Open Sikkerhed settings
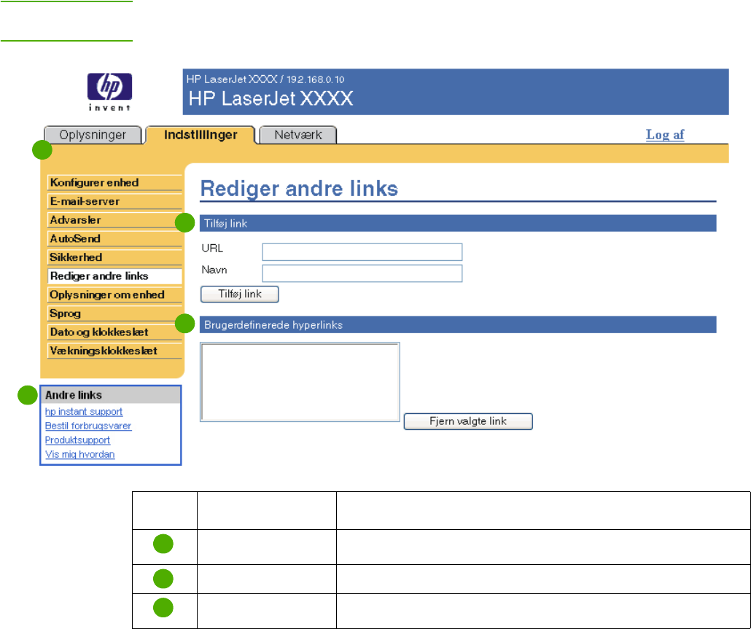Image resolution: width=751 pixels, height=629 pixels. click(115, 257)
